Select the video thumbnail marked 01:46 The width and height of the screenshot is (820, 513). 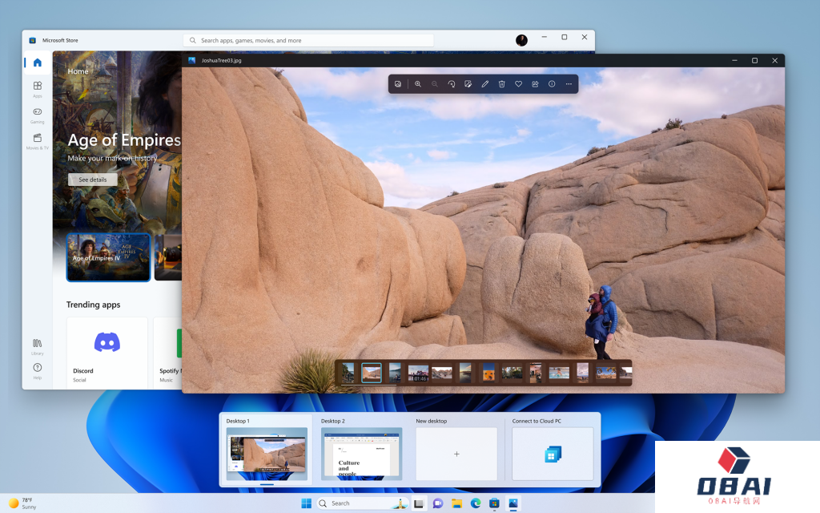tap(418, 373)
